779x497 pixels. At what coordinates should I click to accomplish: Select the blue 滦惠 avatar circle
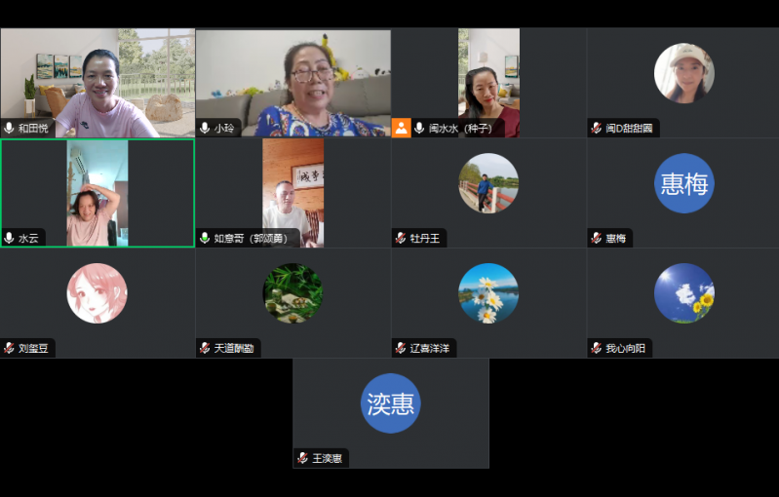(391, 402)
